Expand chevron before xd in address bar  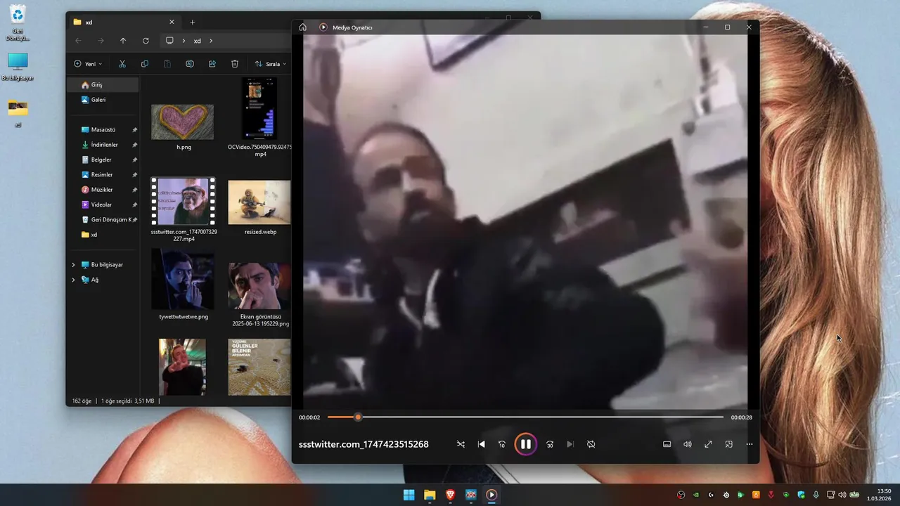point(184,41)
